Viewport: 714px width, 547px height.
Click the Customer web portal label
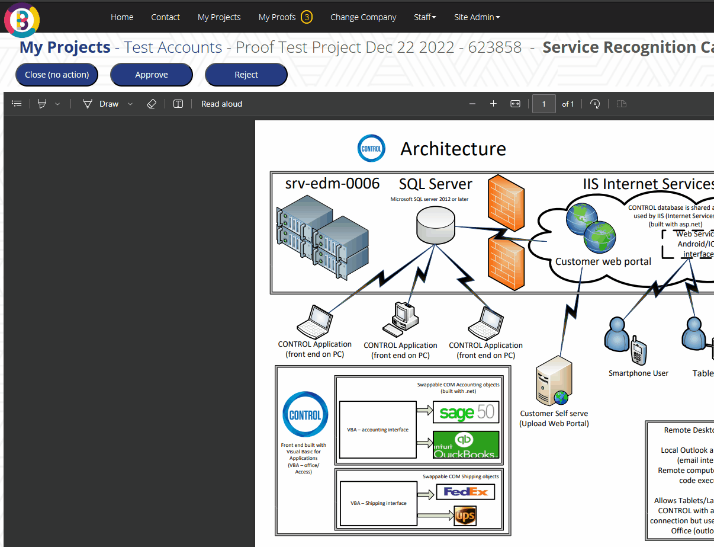[603, 261]
